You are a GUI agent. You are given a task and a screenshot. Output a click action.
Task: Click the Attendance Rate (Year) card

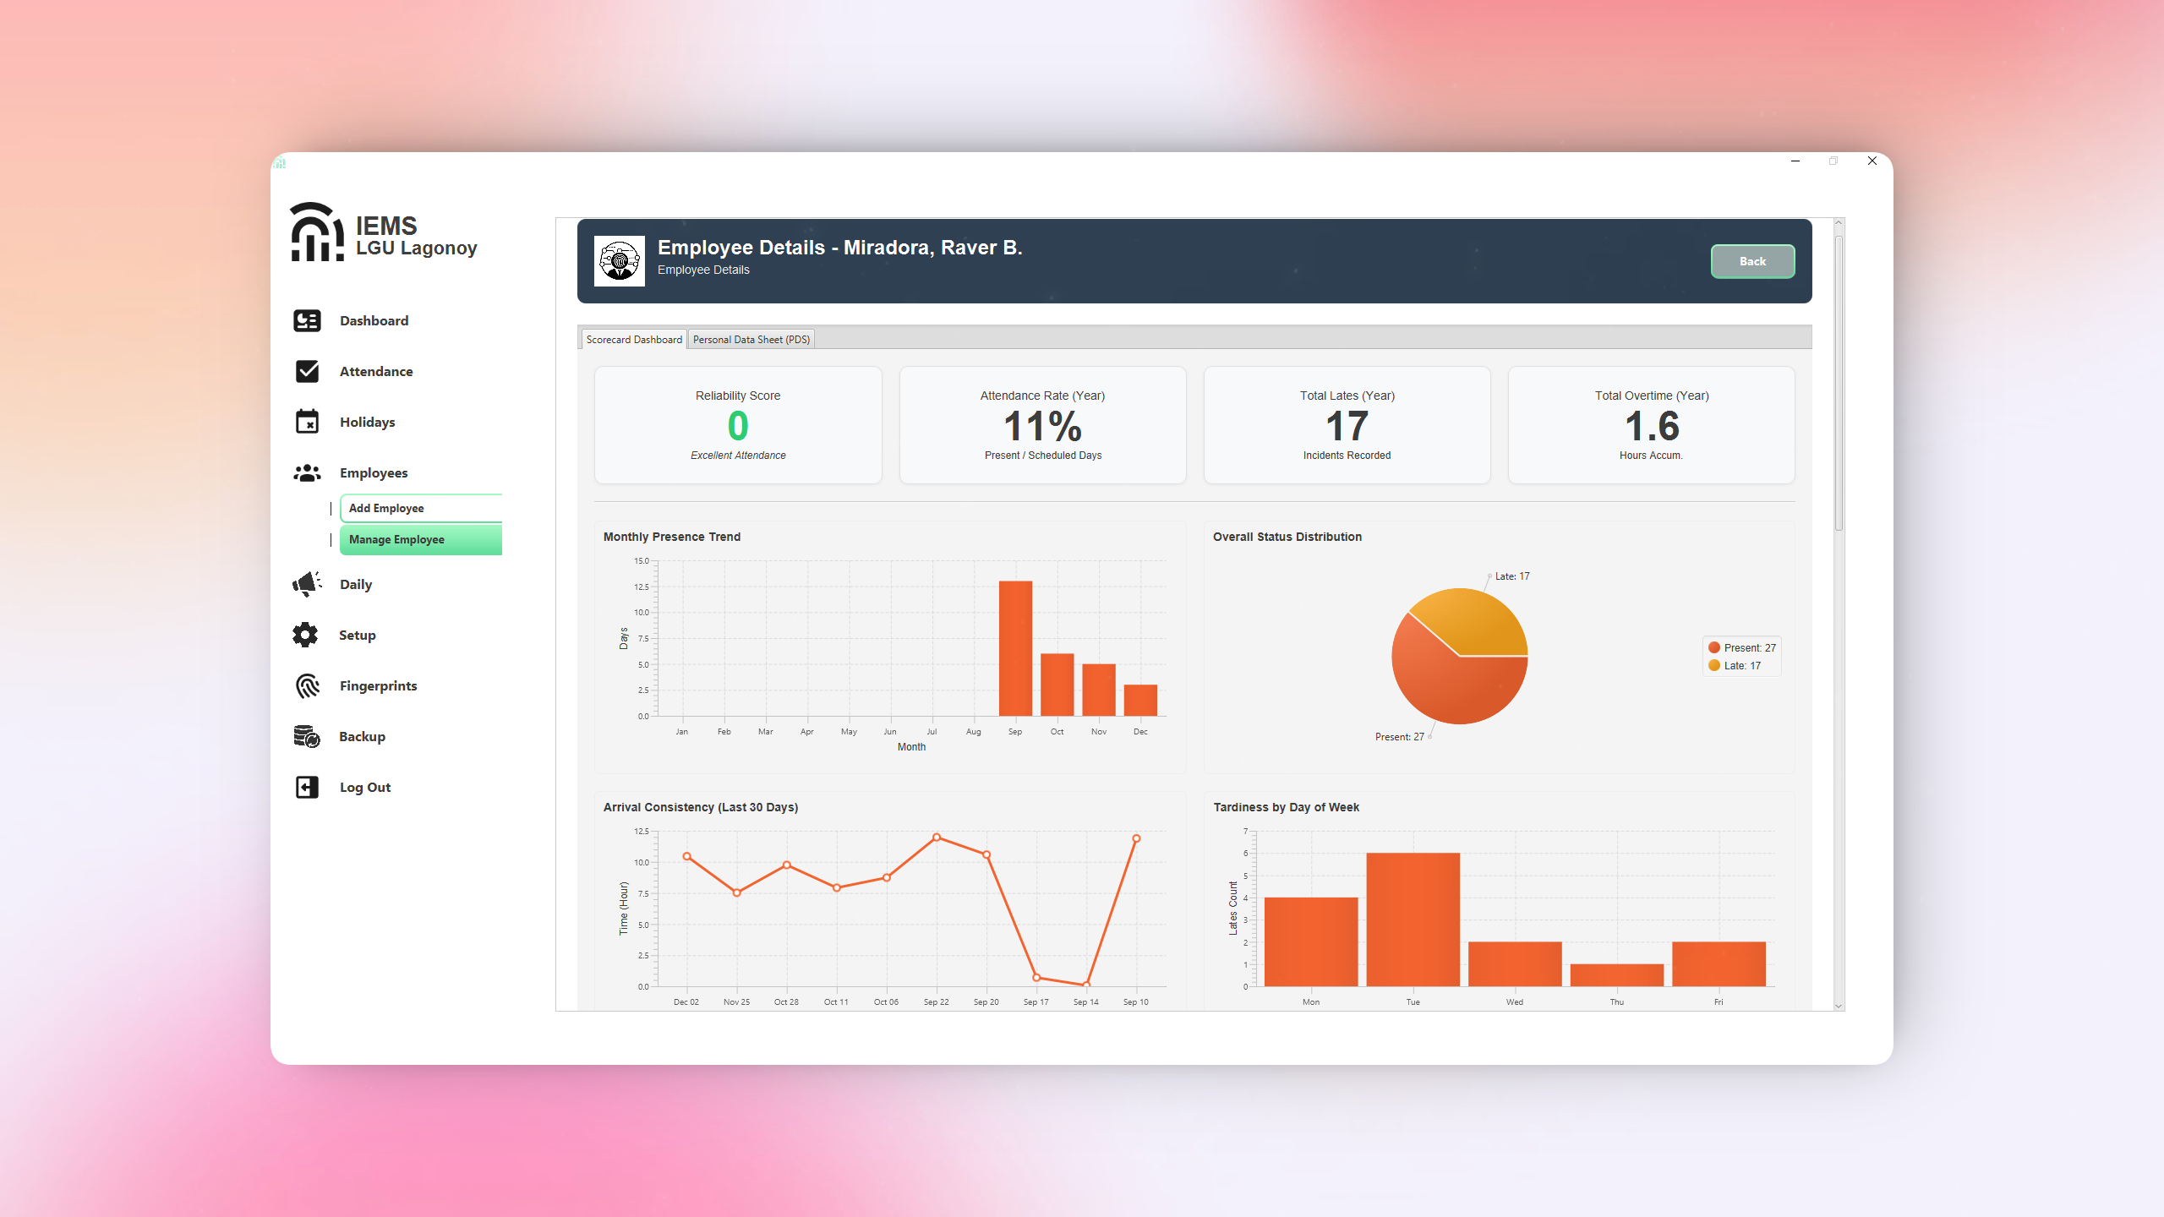pos(1042,424)
